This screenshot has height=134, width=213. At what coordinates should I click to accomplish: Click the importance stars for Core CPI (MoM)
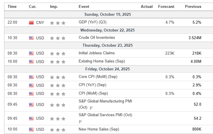(x=58, y=77)
